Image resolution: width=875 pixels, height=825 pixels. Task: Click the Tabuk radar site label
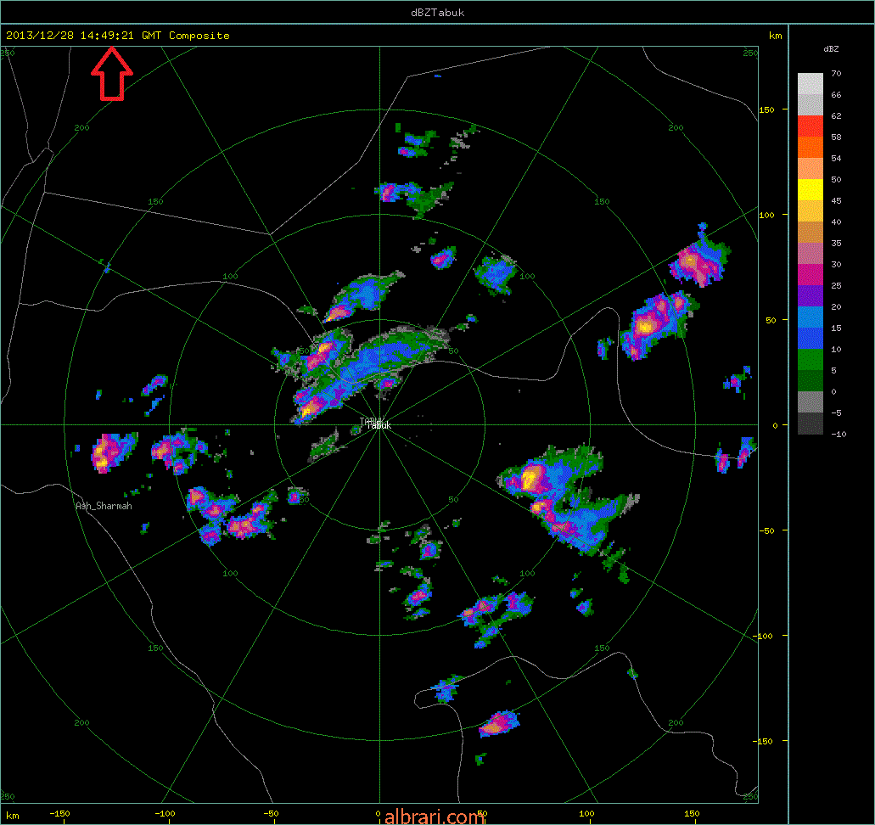pos(379,425)
